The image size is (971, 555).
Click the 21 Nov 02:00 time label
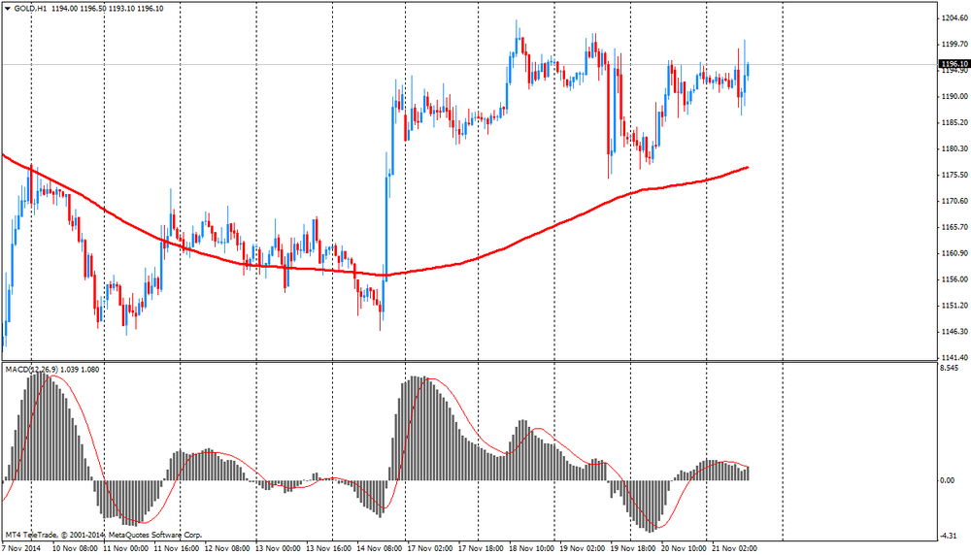734,548
